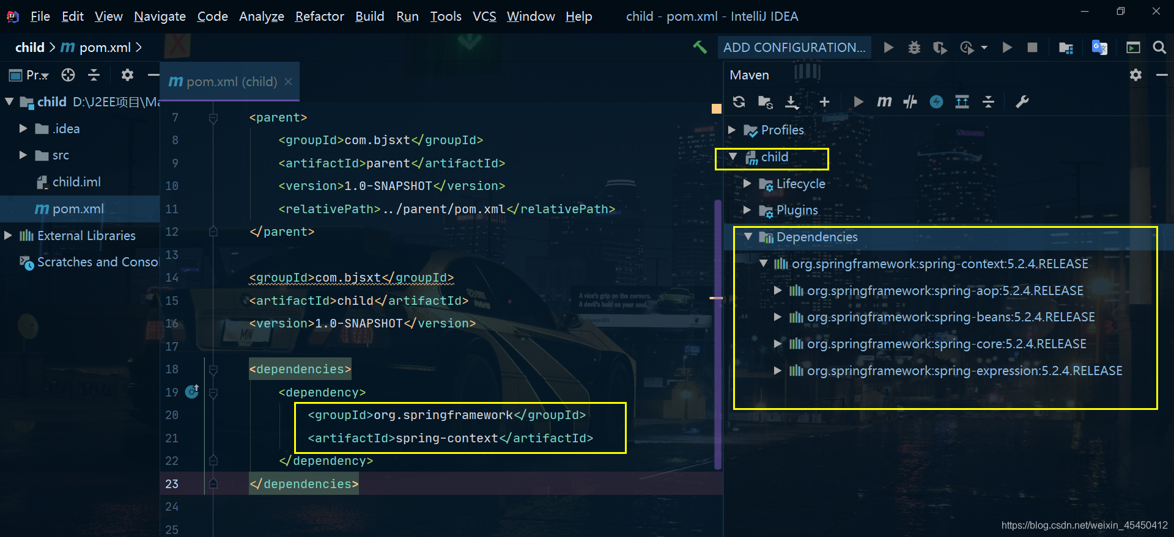The width and height of the screenshot is (1174, 537).
Task: Fold dependencies tag at line 18
Action: click(x=213, y=369)
